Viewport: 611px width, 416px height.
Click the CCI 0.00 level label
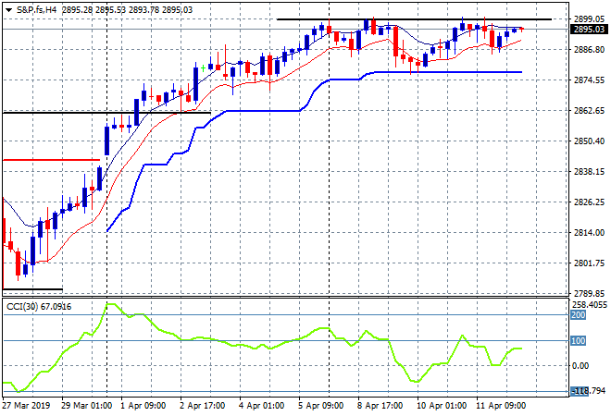pos(580,366)
